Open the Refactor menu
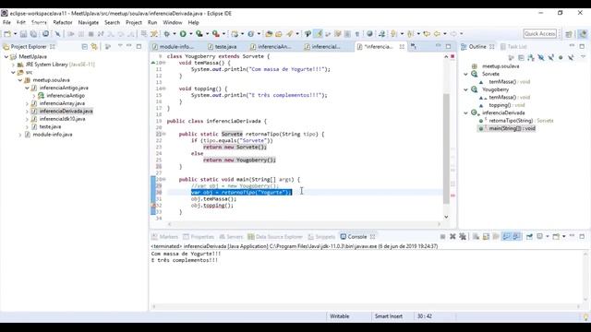591x332 pixels. click(x=63, y=22)
